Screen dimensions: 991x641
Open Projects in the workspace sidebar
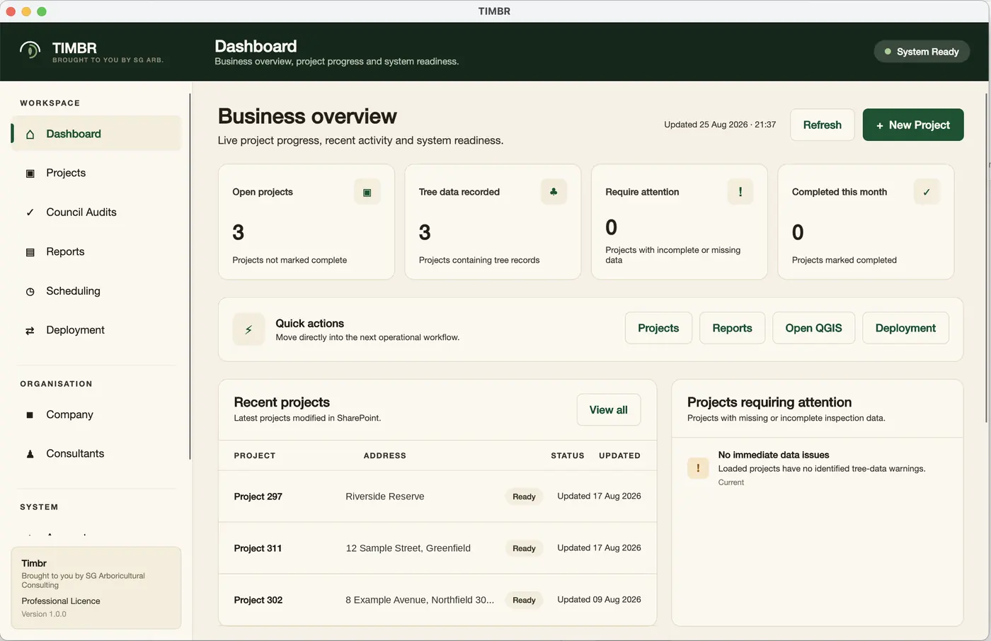pos(96,173)
